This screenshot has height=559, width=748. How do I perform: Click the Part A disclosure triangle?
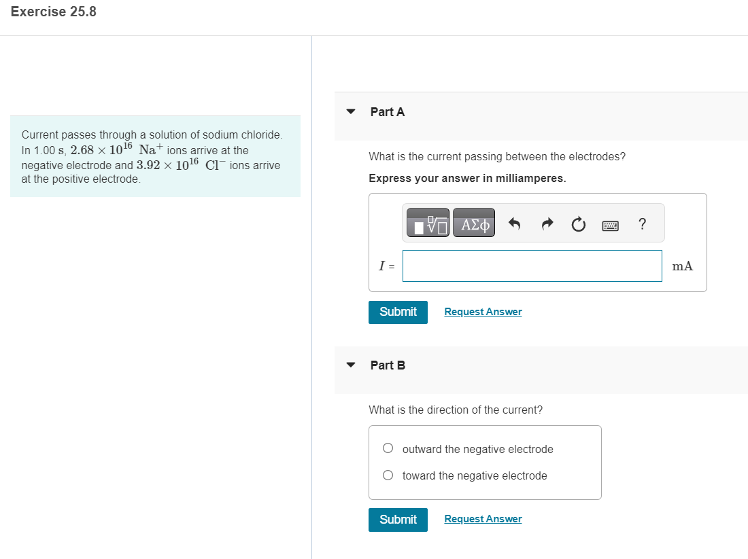point(350,111)
